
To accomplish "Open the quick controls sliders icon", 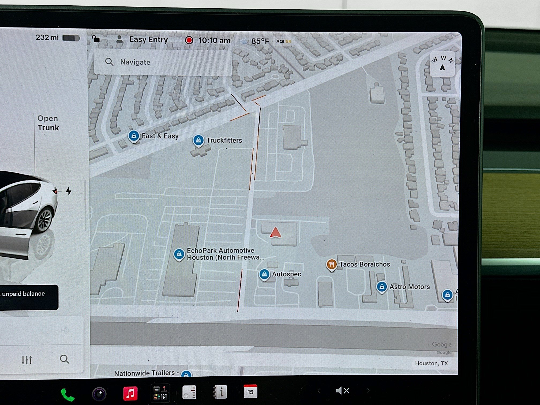I will pos(27,360).
